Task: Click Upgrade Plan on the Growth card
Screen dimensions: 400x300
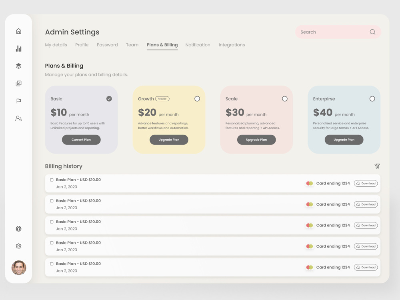Action: (x=169, y=140)
